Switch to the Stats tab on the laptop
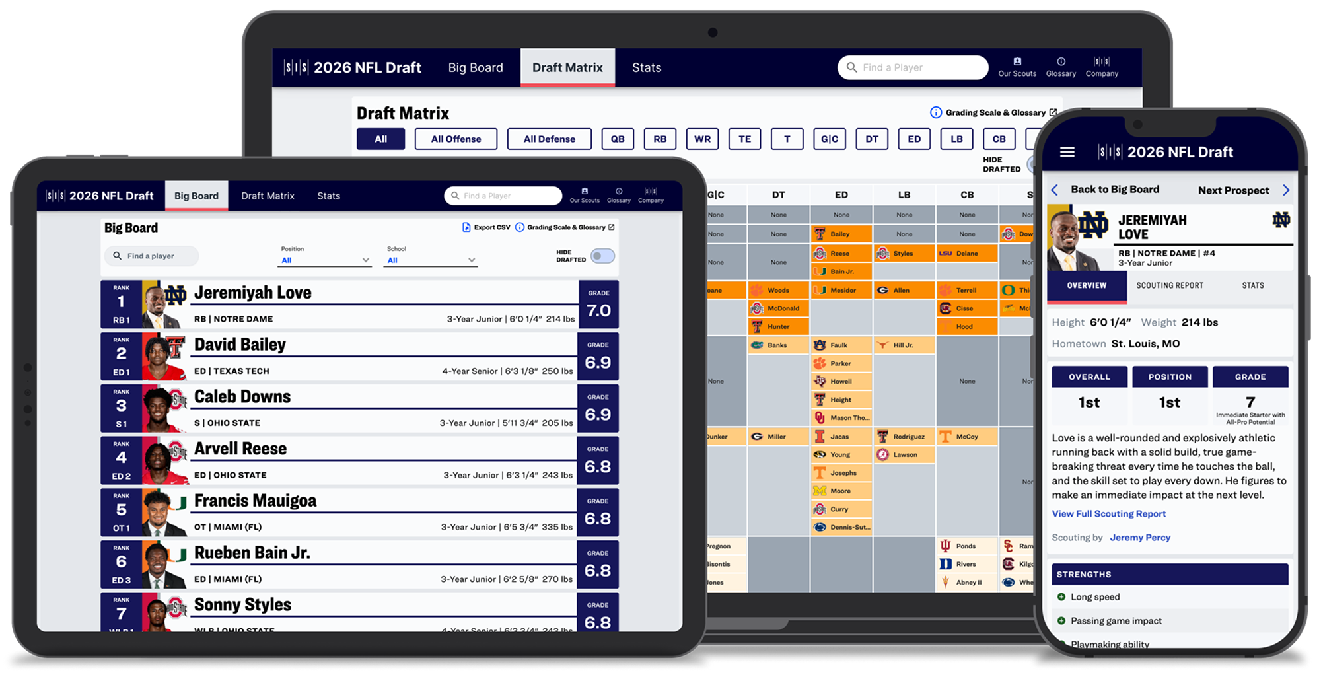The width and height of the screenshot is (1321, 683). click(x=646, y=67)
